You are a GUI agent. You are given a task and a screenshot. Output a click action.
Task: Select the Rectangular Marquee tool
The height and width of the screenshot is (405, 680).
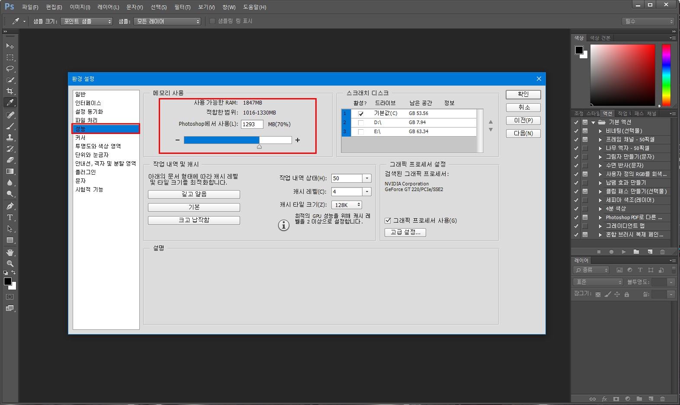tap(10, 57)
